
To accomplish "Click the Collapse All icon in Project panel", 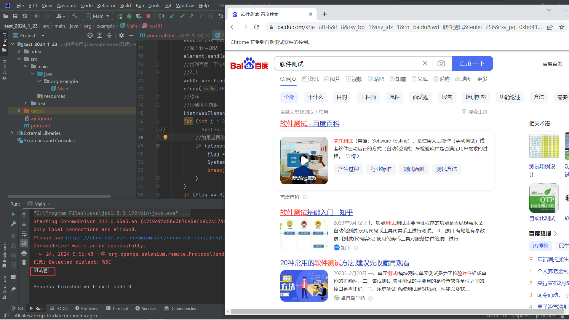I will pyautogui.click(x=109, y=35).
